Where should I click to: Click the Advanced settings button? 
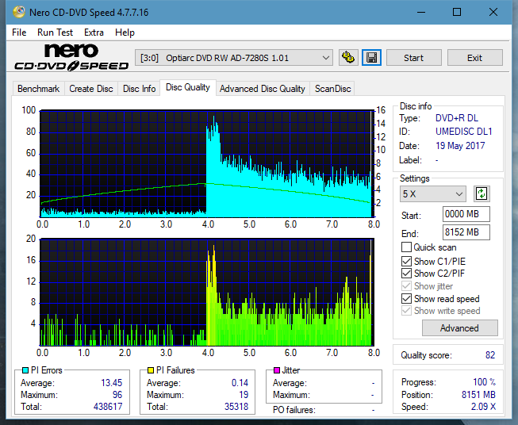pyautogui.click(x=459, y=328)
